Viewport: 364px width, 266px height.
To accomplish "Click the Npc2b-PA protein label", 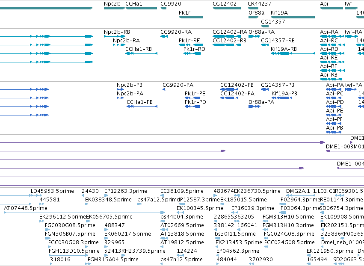I will (x=130, y=94).
